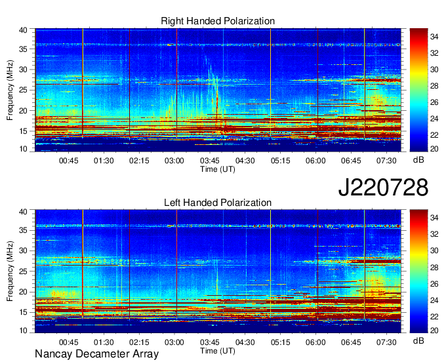The image size is (446, 362).
Task: Click the 15 MHz tick on the Right Handed plot
Action: tap(23, 131)
